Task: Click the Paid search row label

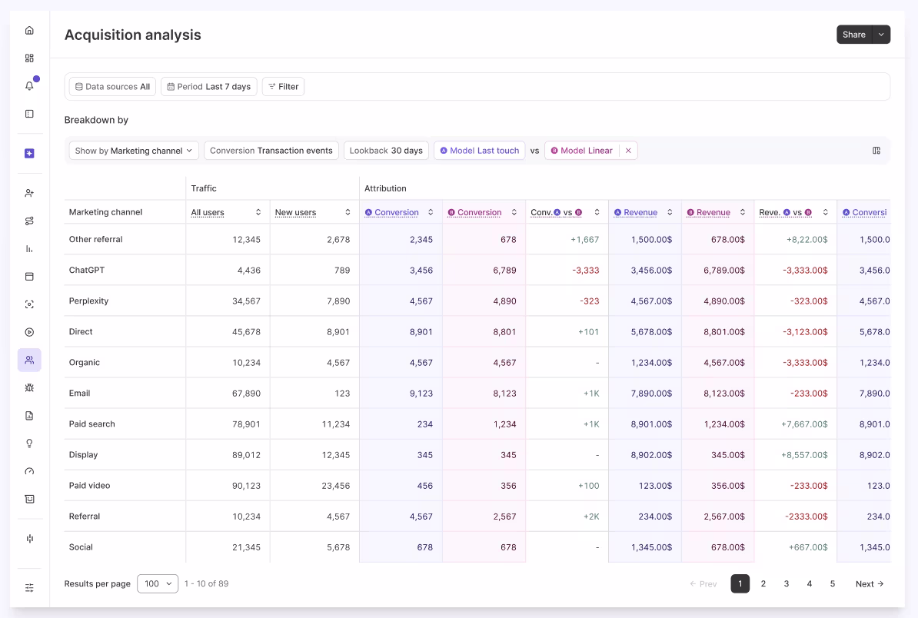Action: pyautogui.click(x=92, y=424)
